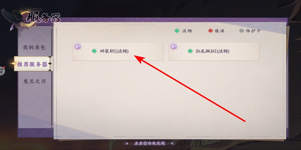This screenshot has width=301, height=150.
Task: Open the floating icon with red notification dot
Action: pyautogui.click(x=2, y=71)
